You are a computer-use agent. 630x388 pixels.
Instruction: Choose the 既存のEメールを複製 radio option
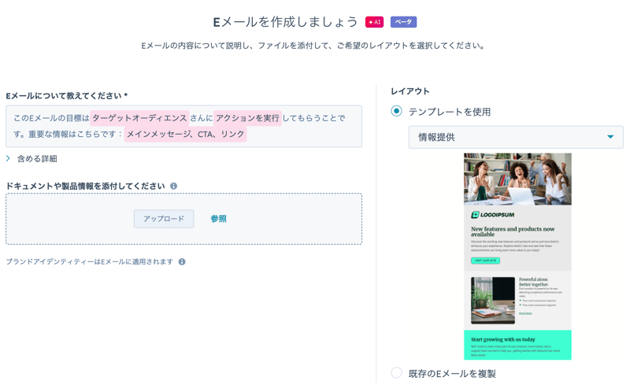point(397,373)
